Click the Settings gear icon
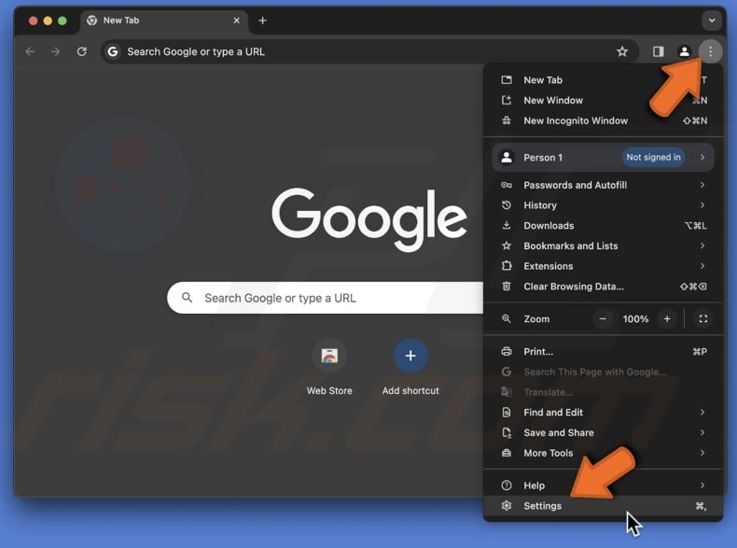 click(x=507, y=506)
